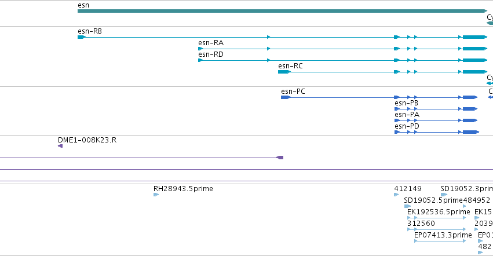Select the 412149 feature label
Viewport: 493px width, 256px height.
coord(408,189)
